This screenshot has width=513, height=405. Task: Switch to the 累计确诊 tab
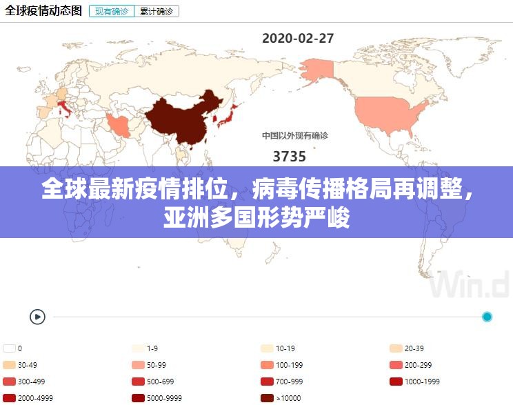pyautogui.click(x=157, y=12)
